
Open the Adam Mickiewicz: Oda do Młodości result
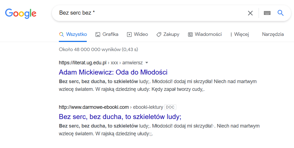pyautogui.click(x=113, y=72)
